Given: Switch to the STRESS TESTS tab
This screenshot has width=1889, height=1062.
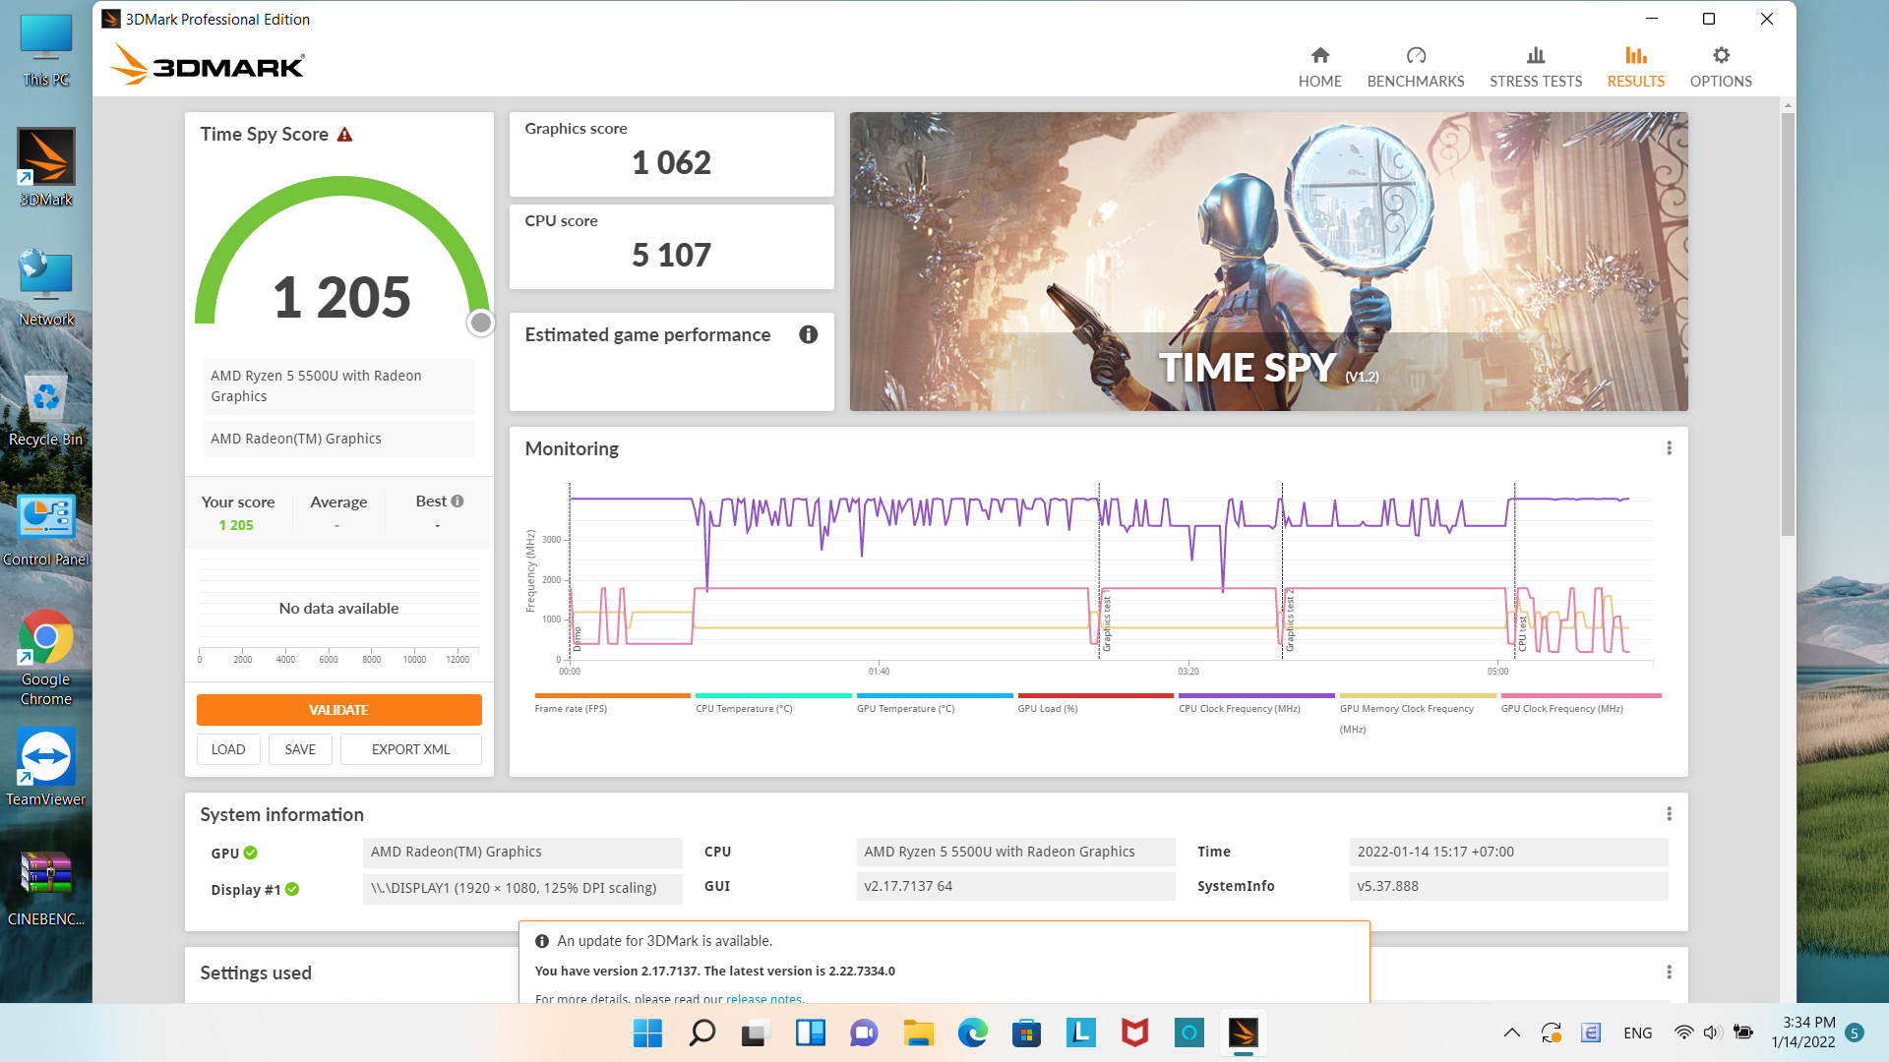Looking at the screenshot, I should click(1535, 67).
